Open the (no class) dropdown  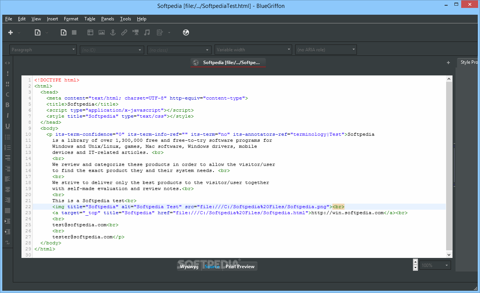pos(180,50)
